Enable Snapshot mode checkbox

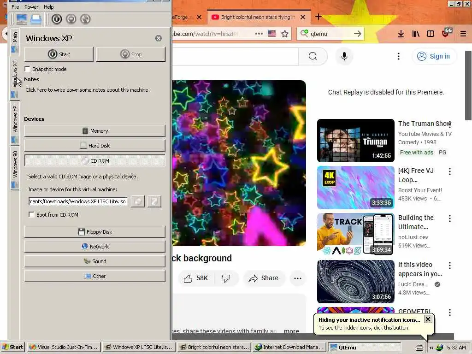pos(27,69)
